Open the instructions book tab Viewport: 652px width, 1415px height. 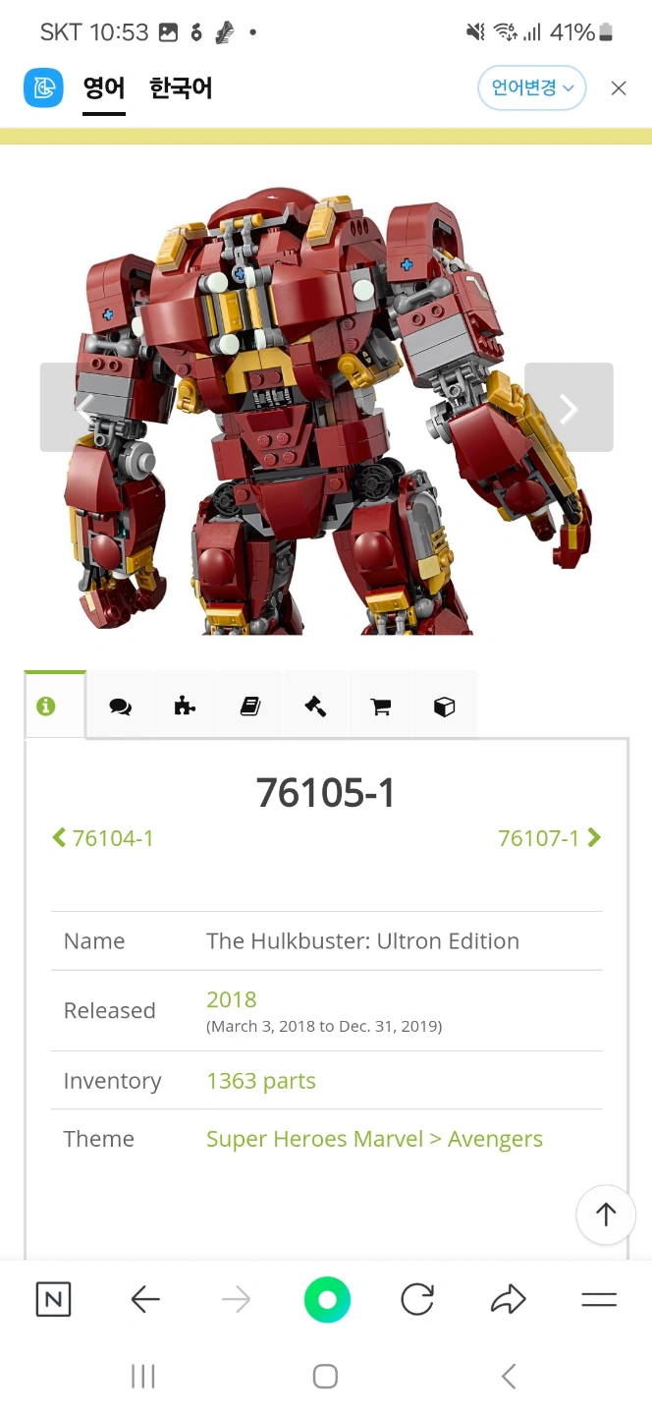pos(250,707)
